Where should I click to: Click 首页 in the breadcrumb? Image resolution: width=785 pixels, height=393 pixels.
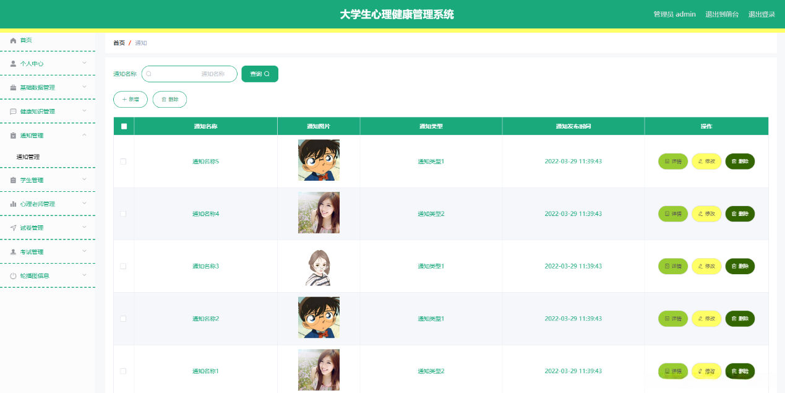pos(119,43)
